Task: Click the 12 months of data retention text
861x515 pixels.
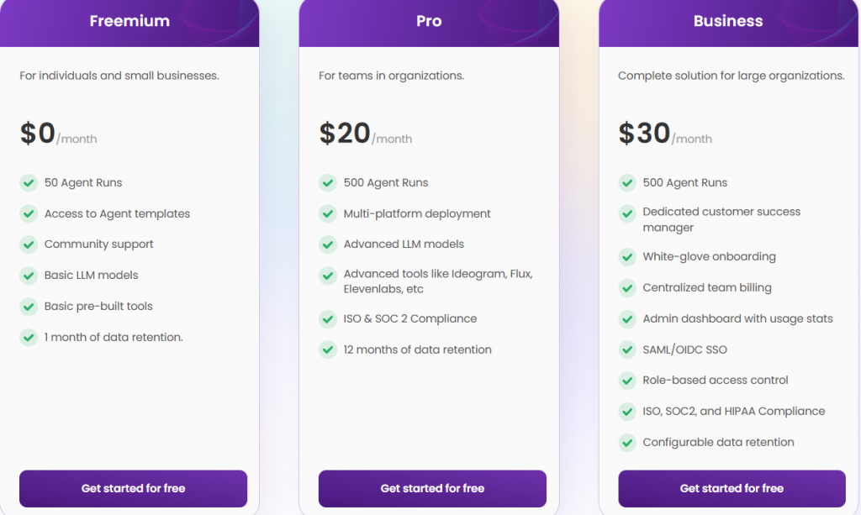Action: click(x=416, y=349)
